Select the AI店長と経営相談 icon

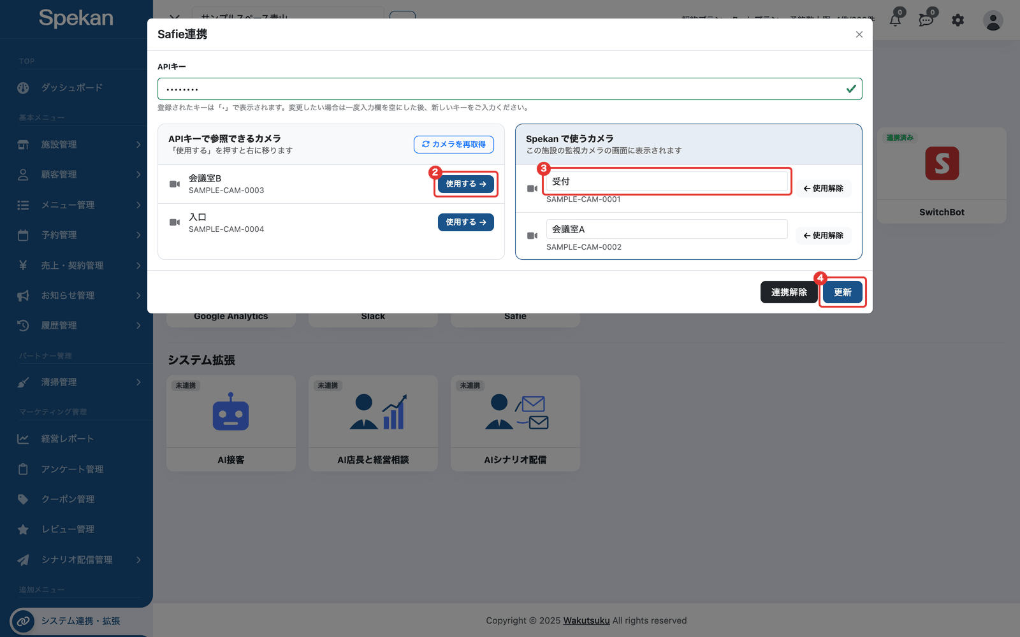click(379, 412)
